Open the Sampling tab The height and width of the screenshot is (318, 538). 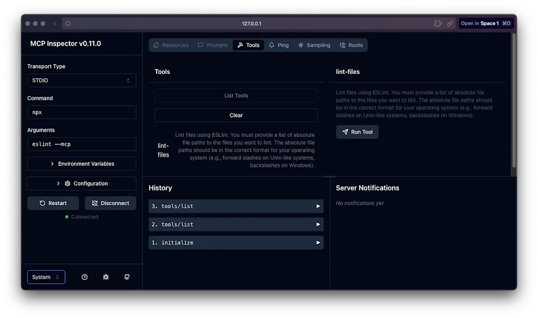pos(314,45)
